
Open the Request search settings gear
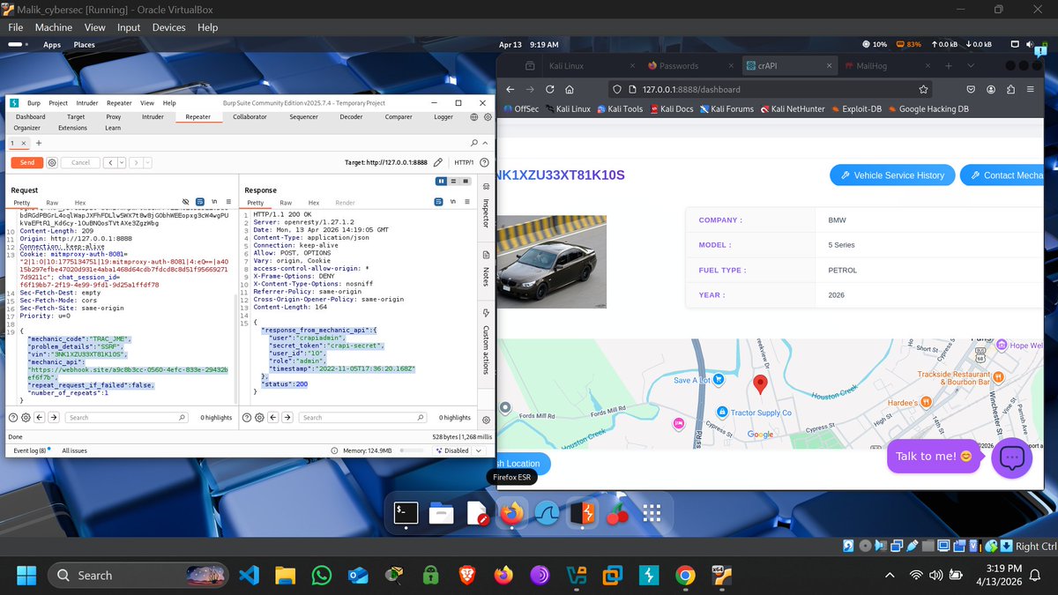(26, 417)
